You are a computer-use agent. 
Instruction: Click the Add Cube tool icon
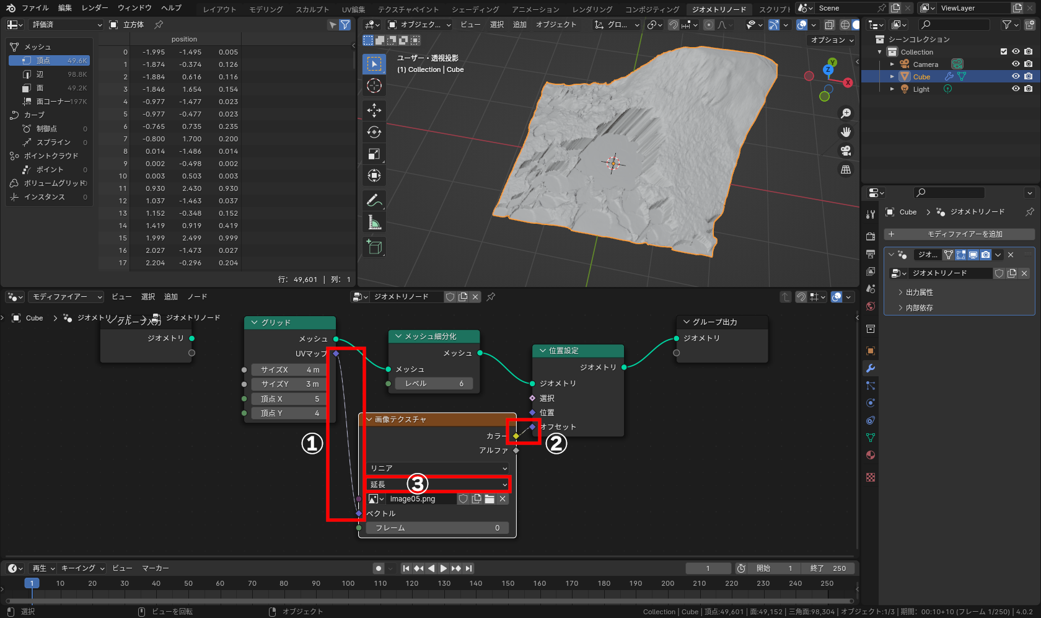(x=374, y=247)
